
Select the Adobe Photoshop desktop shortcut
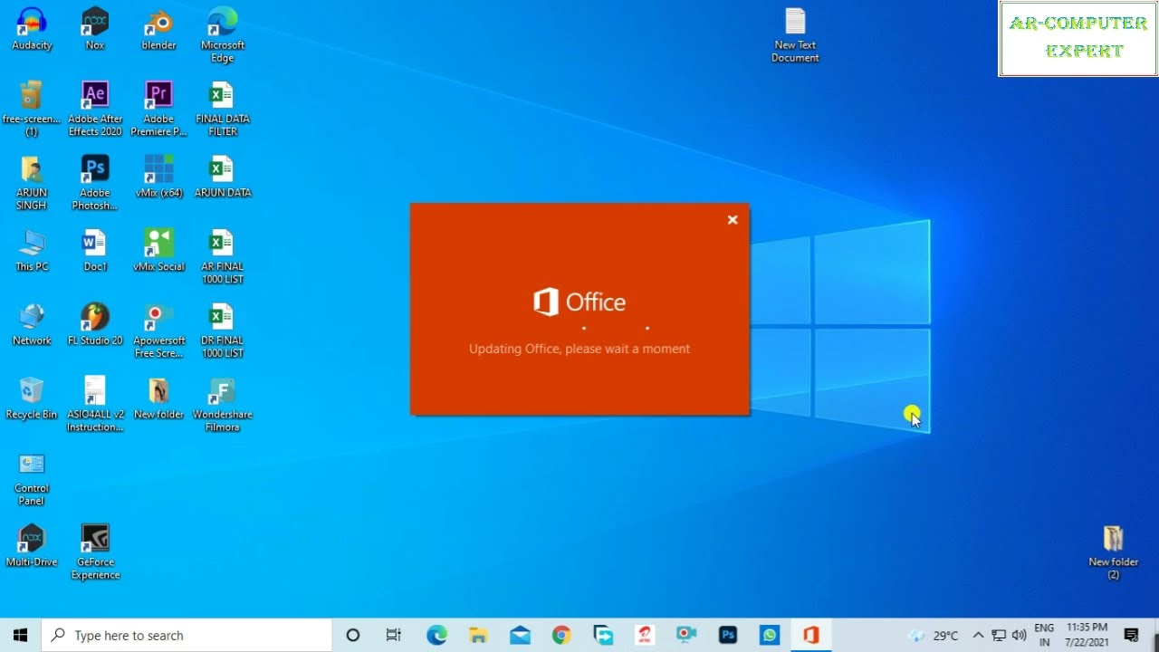(95, 183)
